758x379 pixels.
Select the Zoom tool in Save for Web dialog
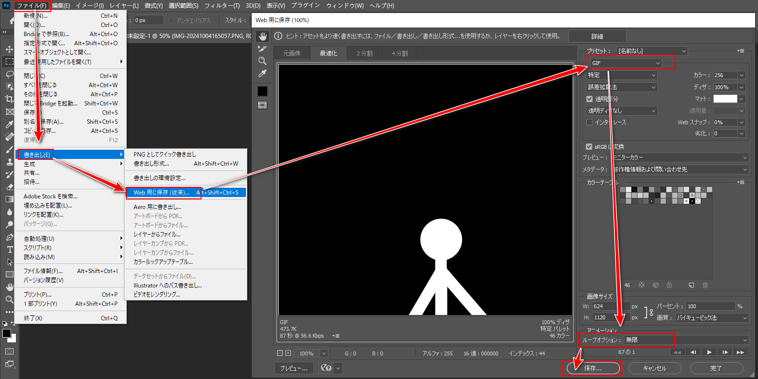coord(262,61)
